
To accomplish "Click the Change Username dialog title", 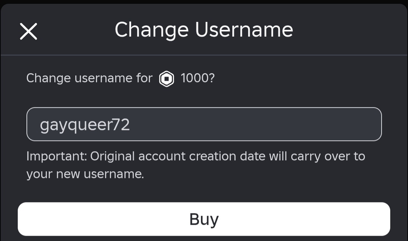I will [204, 29].
